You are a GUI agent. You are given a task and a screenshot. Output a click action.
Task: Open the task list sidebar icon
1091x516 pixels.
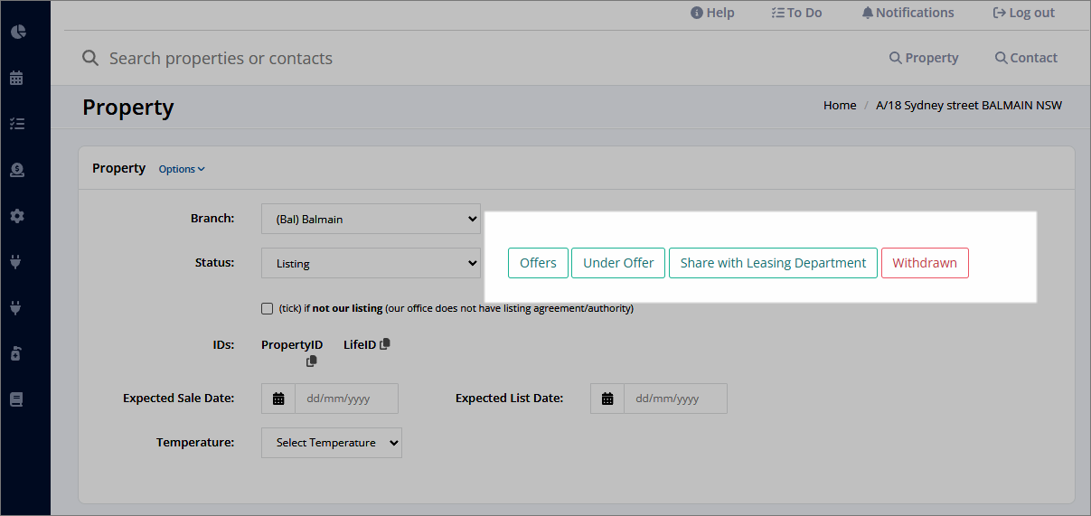[x=16, y=124]
